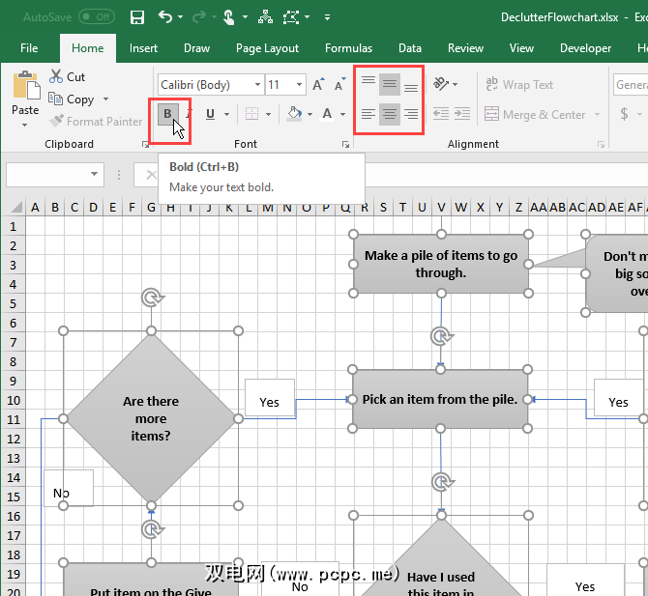Click the Undo arrow icon
Screen dimensions: 648x596
(x=165, y=17)
